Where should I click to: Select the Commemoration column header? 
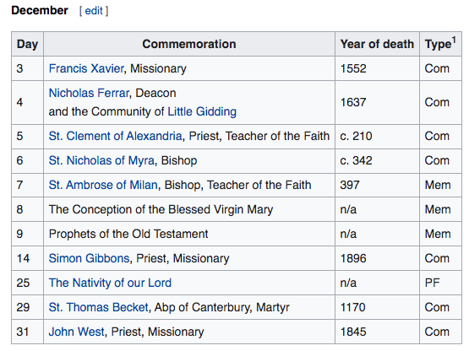(x=189, y=44)
